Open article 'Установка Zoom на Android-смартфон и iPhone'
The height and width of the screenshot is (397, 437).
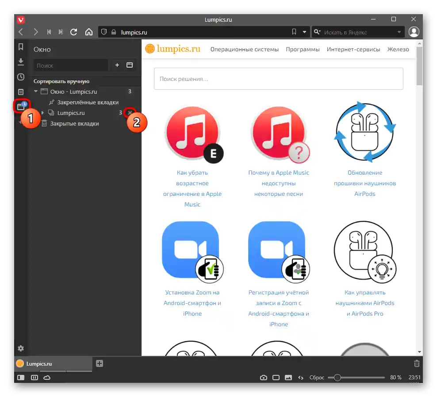click(x=192, y=303)
